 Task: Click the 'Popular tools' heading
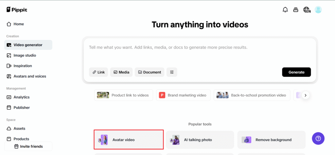tap(200, 124)
